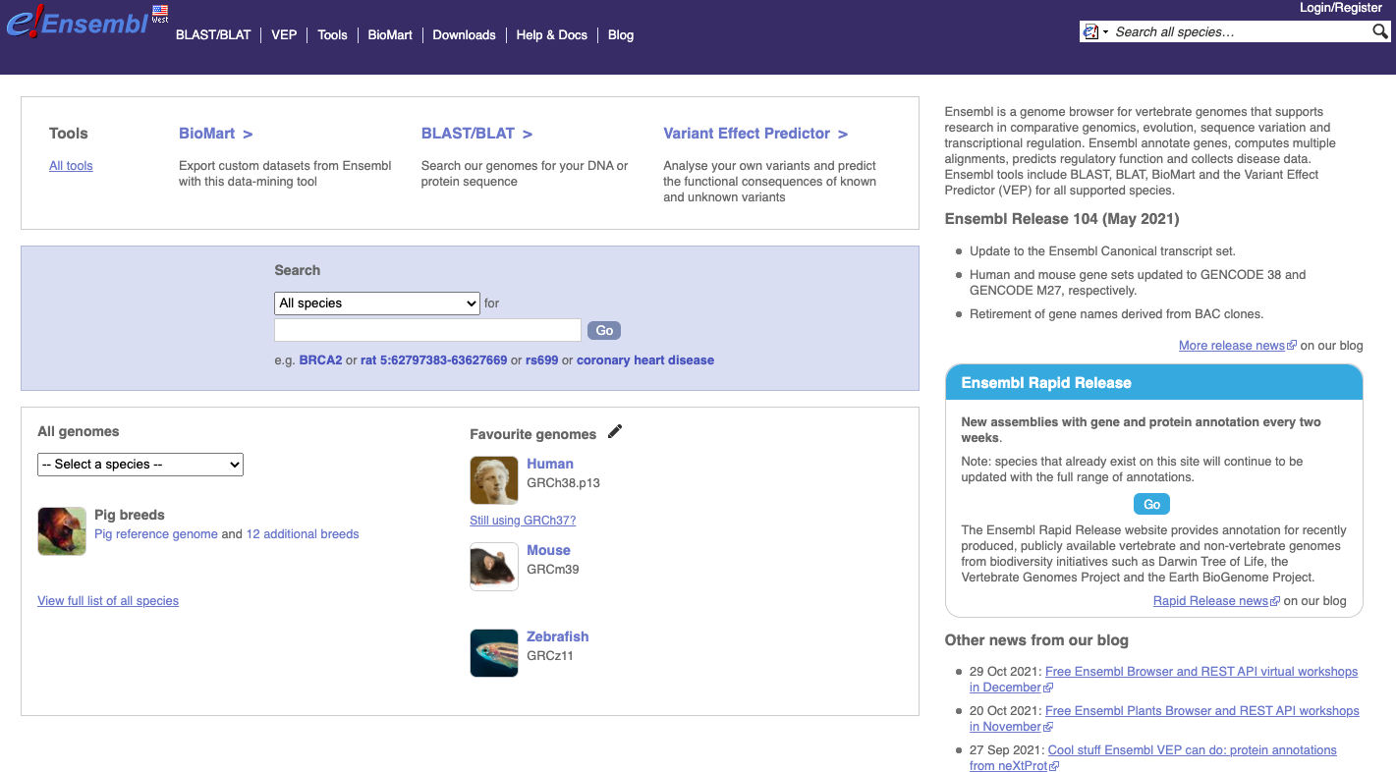The height and width of the screenshot is (772, 1396).
Task: Click the Ensembl Release 104 (May 2021) heading
Action: pos(1062,219)
